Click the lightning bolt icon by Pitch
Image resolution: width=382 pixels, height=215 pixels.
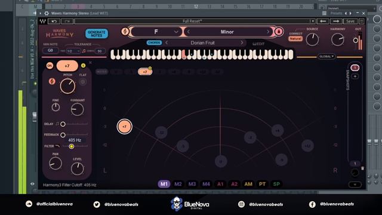tap(52, 81)
